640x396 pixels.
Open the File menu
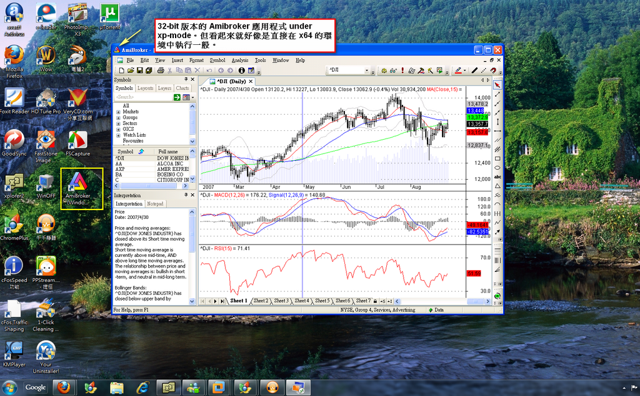tap(130, 60)
